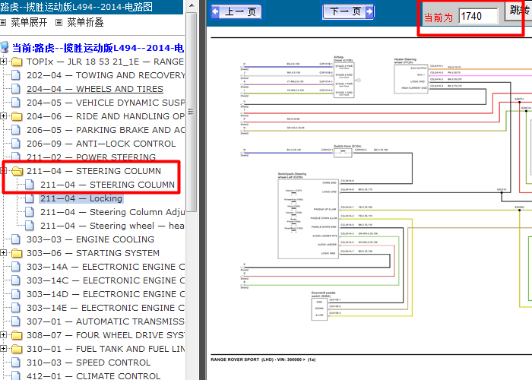Open 303-03 Engine Cooling entry
The height and width of the screenshot is (380, 532).
(90, 239)
